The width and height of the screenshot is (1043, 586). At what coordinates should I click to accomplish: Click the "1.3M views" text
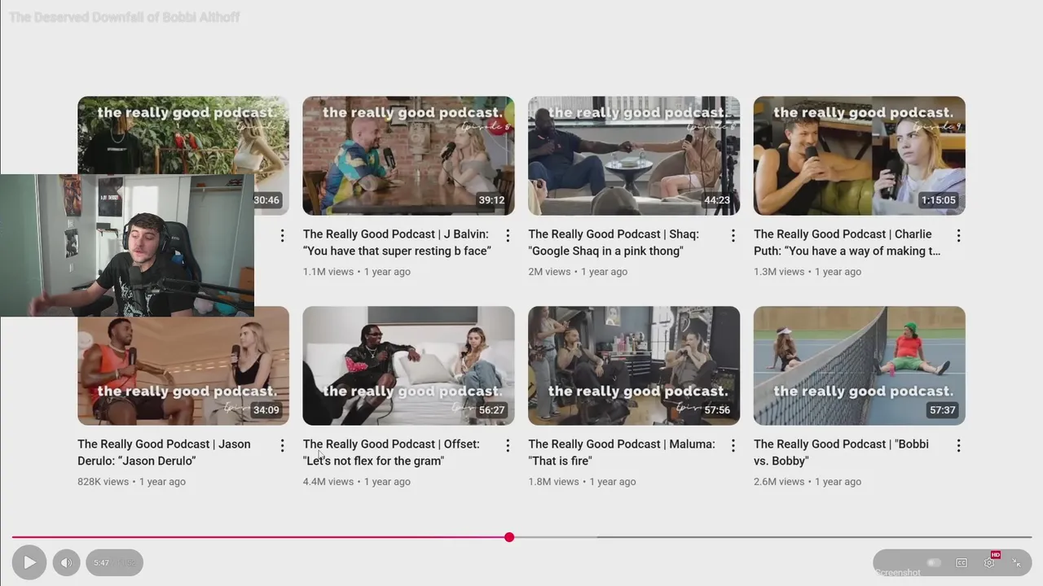pyautogui.click(x=779, y=272)
